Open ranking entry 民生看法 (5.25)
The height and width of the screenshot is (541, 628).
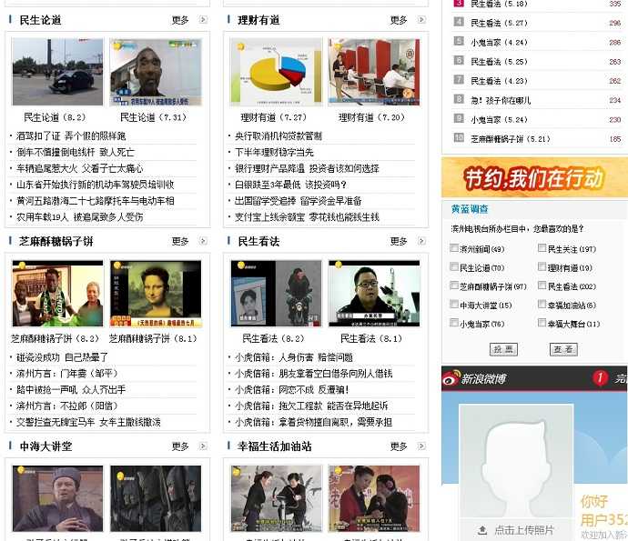[x=499, y=62]
